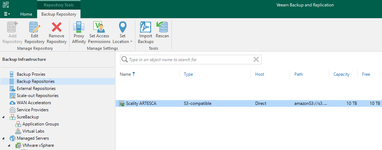Screen dimensions: 382x150
Task: Select the Backup Repository ribbon tab
Action: click(59, 14)
